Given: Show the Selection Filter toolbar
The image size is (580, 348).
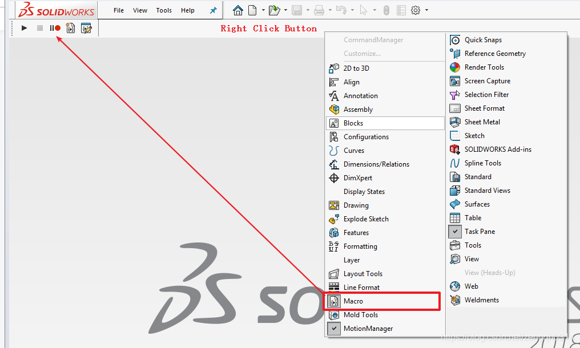Looking at the screenshot, I should pyautogui.click(x=506, y=95).
